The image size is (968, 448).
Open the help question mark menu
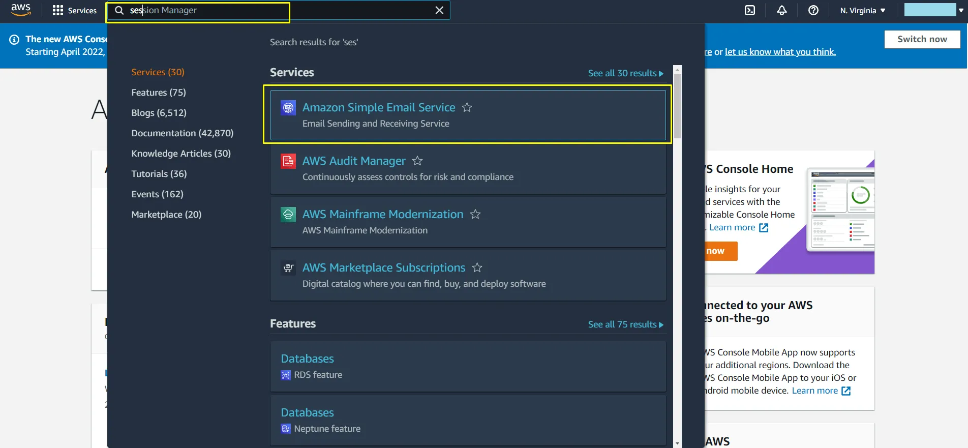click(813, 10)
